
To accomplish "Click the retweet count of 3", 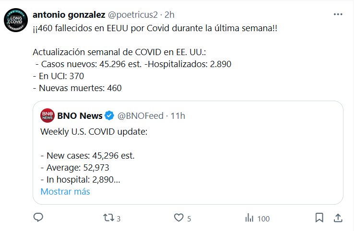I will click(x=118, y=219).
